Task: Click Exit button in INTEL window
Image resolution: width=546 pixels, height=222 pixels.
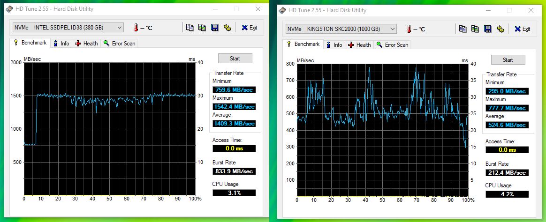Action: point(250,28)
